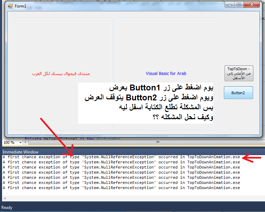
Task: Click Button2 to stop the animation
Action: pyautogui.click(x=238, y=93)
